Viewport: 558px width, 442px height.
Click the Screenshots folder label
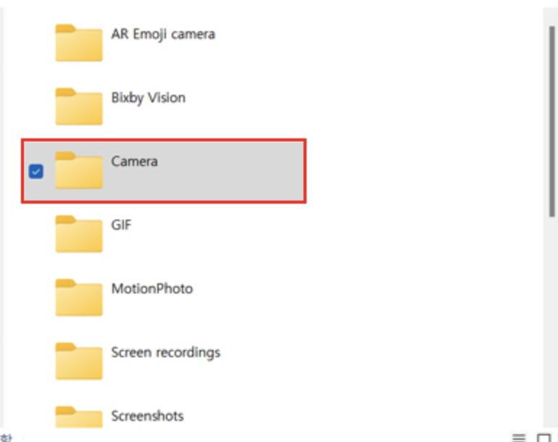click(x=148, y=416)
